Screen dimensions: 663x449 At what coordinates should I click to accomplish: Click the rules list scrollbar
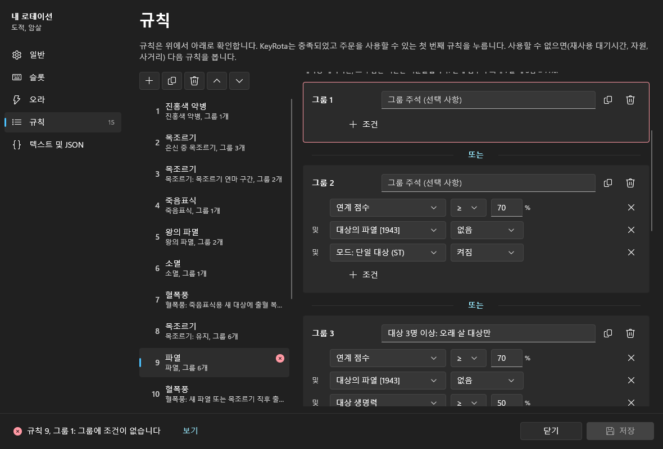coord(292,199)
